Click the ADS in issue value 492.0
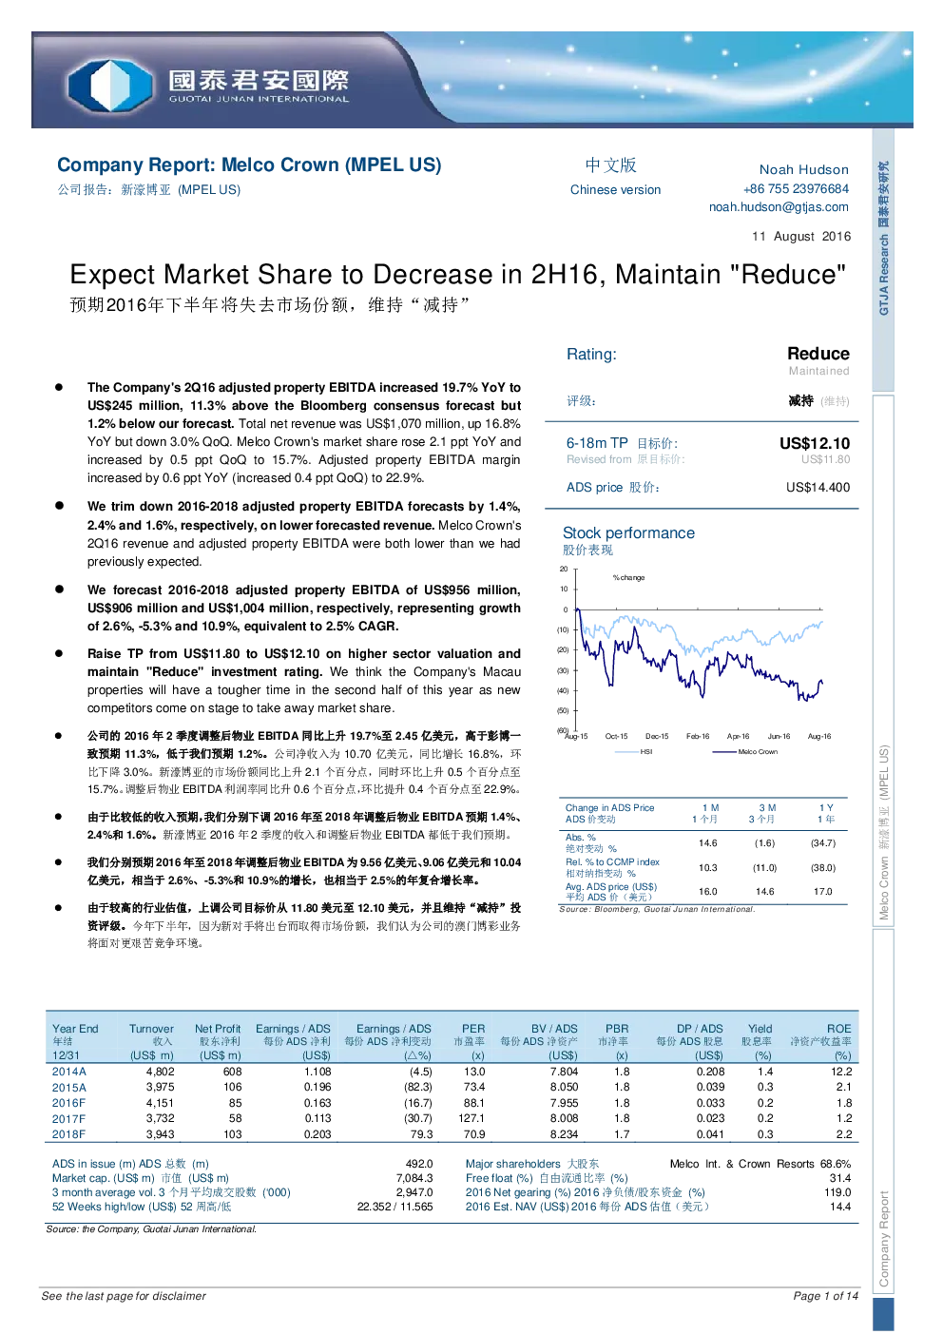Screen dimensions: 943x1334 [x=419, y=1164]
